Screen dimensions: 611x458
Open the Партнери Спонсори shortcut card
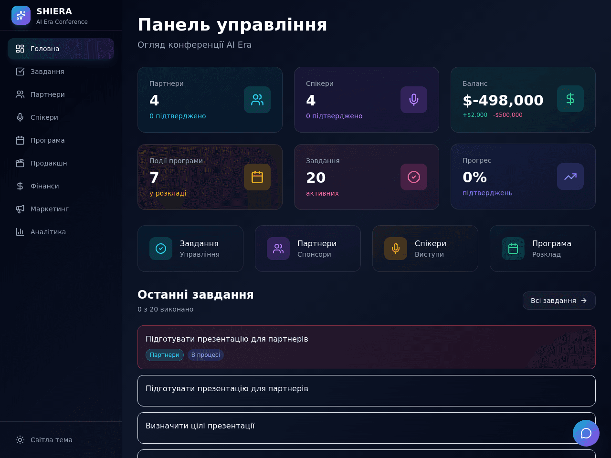tap(308, 249)
